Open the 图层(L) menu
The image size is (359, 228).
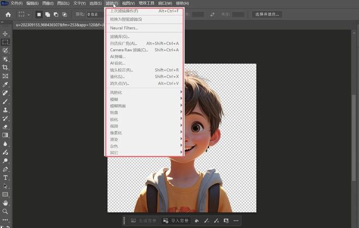[x=63, y=3]
